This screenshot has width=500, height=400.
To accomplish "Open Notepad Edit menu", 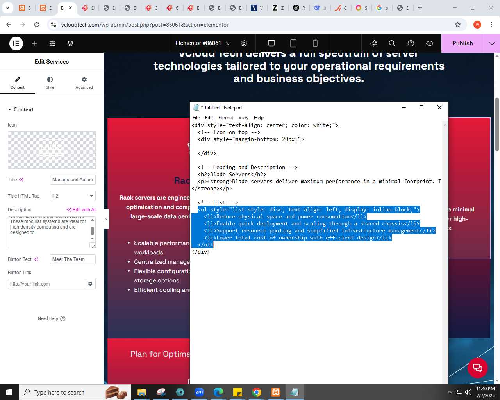I will tap(209, 118).
